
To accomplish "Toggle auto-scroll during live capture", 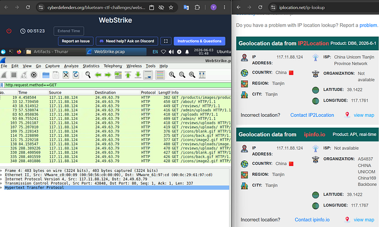I will tap(148, 75).
